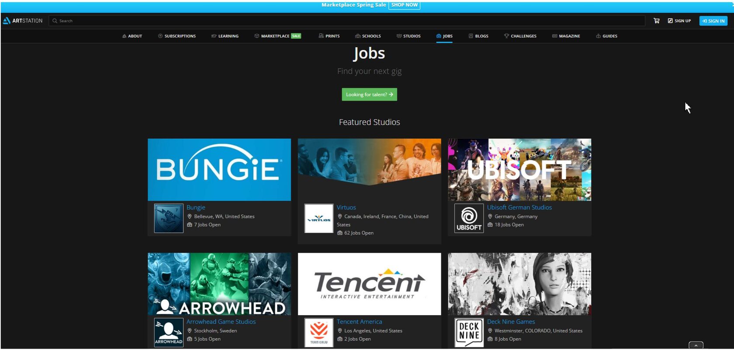Click the '5 Jobs Open' text under Arrowhead
Image resolution: width=734 pixels, height=350 pixels.
(207, 339)
